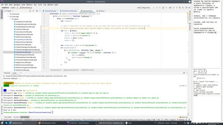The height and width of the screenshot is (125, 223).
Task: Click the 'develop' git branch in status bar
Action: tap(180, 120)
